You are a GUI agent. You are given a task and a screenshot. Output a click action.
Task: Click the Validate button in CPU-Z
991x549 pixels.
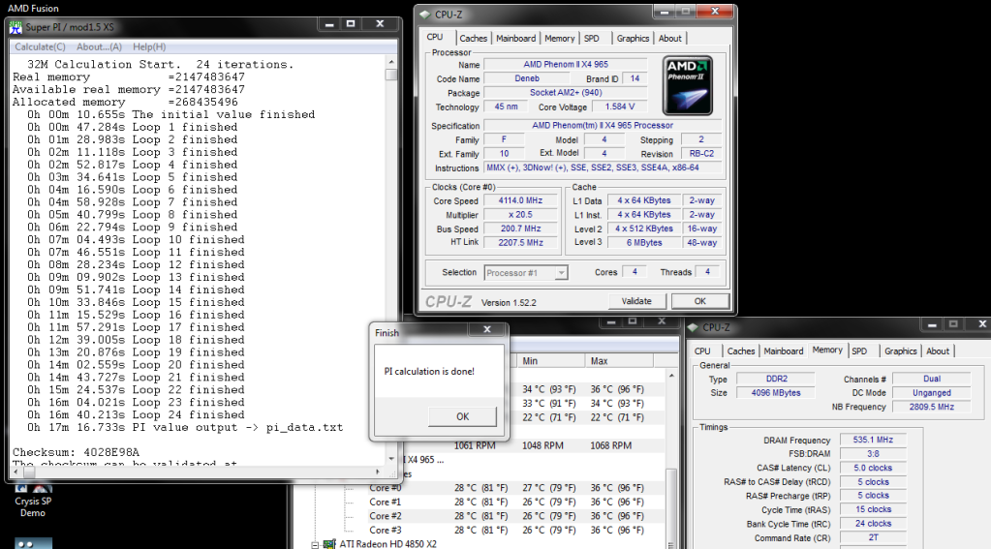tap(636, 300)
